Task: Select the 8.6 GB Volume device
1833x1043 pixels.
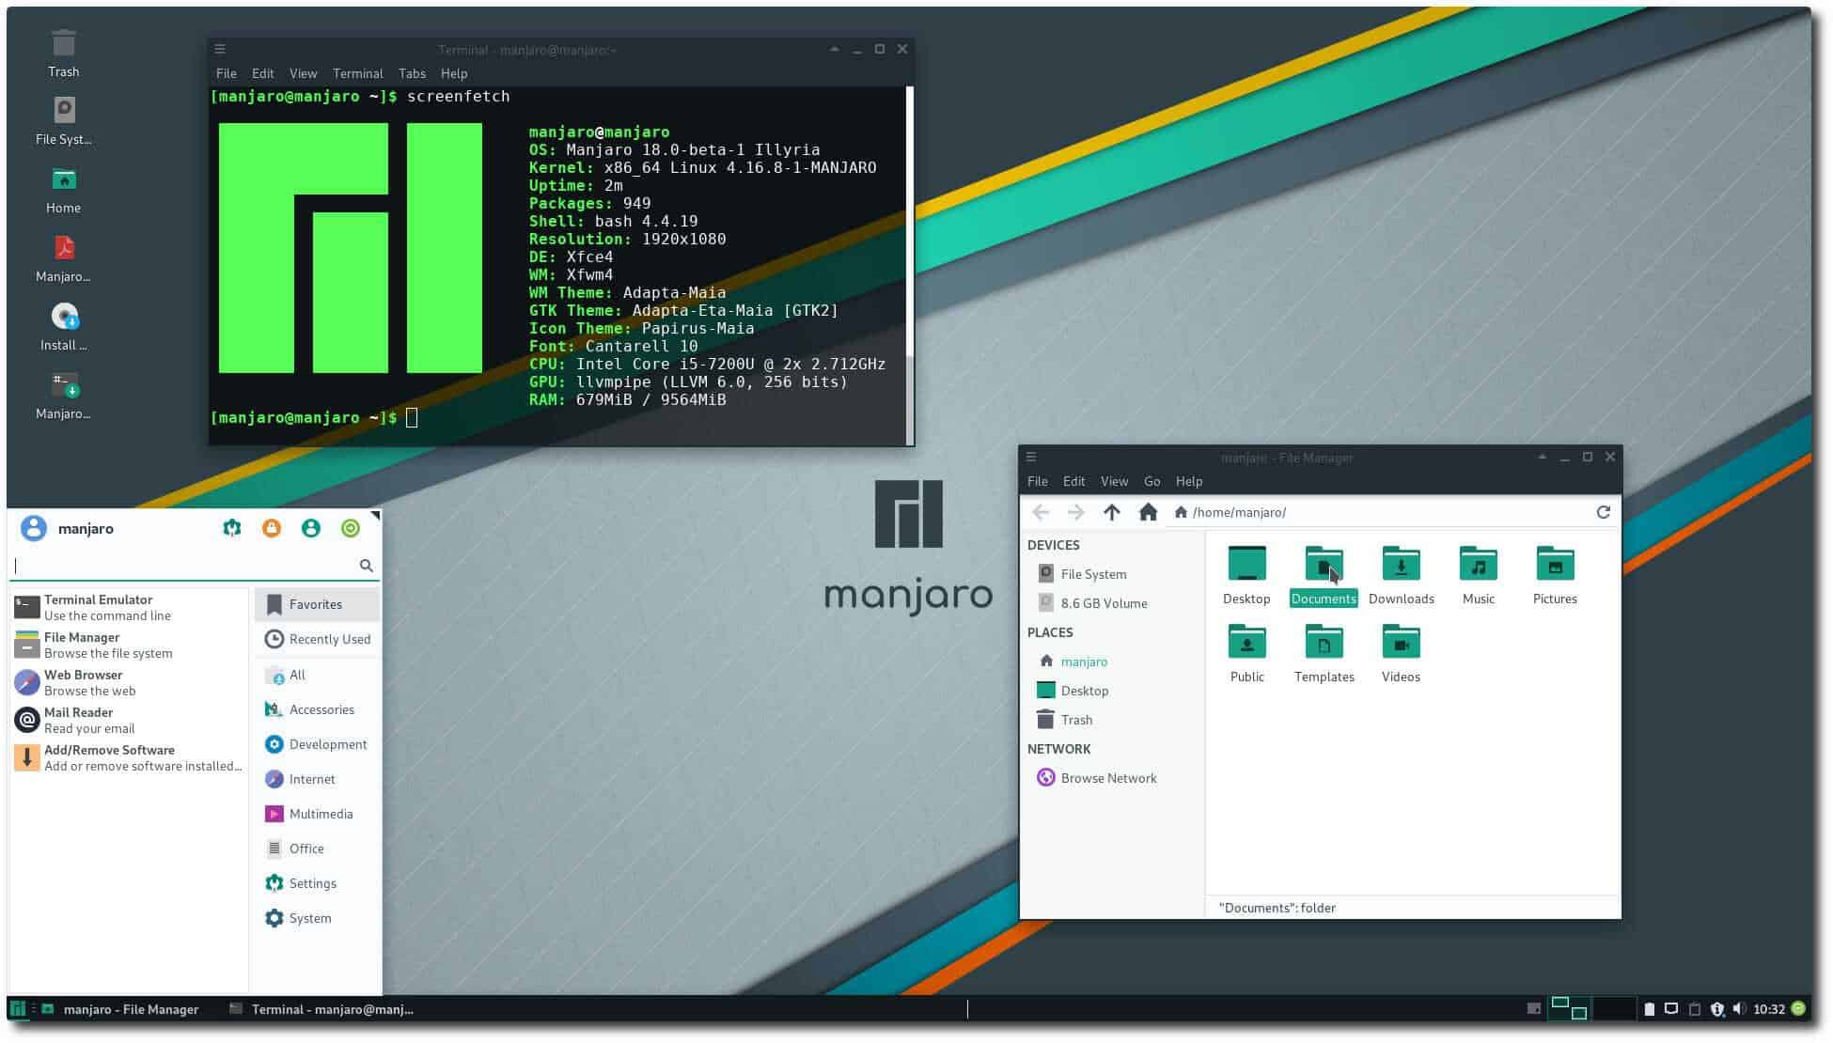Action: pyautogui.click(x=1112, y=603)
